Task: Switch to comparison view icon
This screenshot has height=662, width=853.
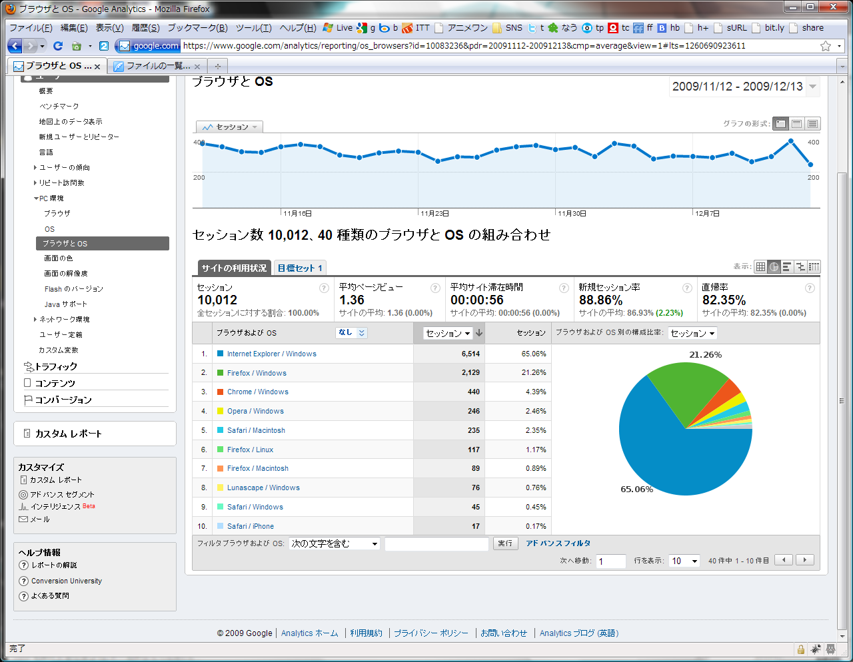Action: coord(800,267)
